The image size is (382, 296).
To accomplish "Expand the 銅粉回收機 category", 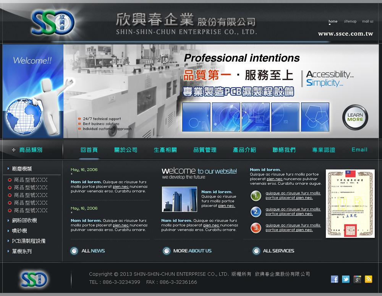I will (x=24, y=220).
